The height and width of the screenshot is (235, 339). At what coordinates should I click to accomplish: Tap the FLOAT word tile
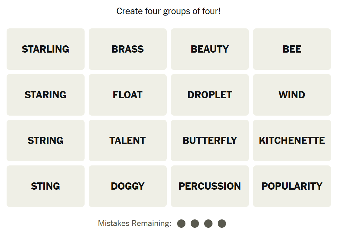[128, 95]
